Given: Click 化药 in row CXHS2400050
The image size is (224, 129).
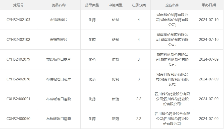Looking at the screenshot, I should pos(92,119).
